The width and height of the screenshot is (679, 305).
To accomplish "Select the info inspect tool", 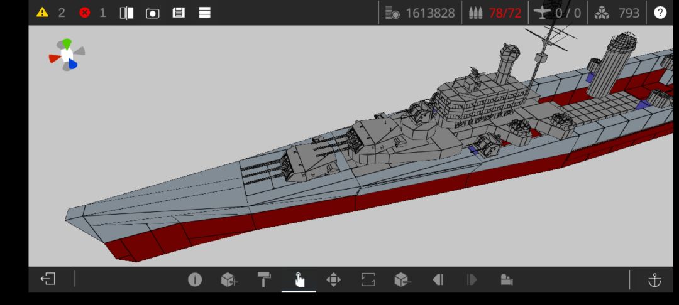I will 195,280.
